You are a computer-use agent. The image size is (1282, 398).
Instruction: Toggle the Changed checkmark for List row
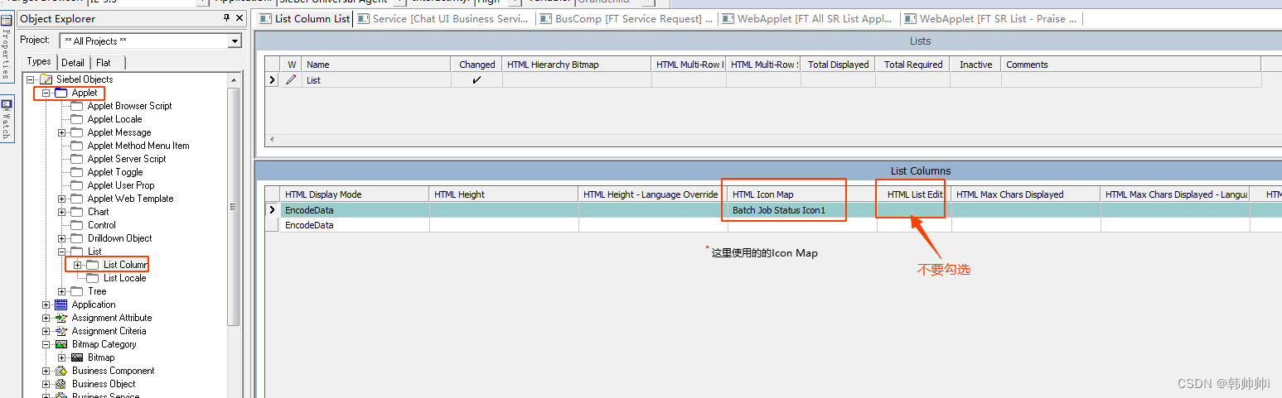point(477,80)
